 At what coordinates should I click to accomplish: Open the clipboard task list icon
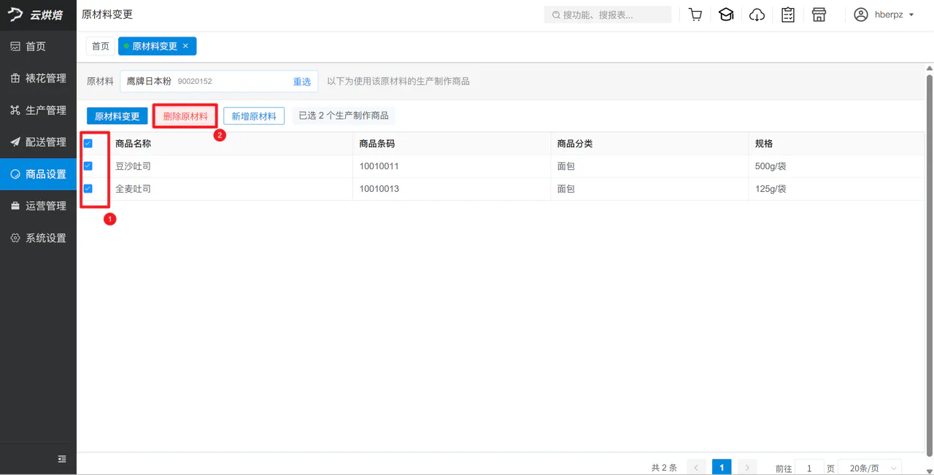tap(788, 15)
